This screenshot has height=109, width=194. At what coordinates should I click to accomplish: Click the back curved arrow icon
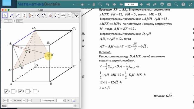tap(108, 5)
